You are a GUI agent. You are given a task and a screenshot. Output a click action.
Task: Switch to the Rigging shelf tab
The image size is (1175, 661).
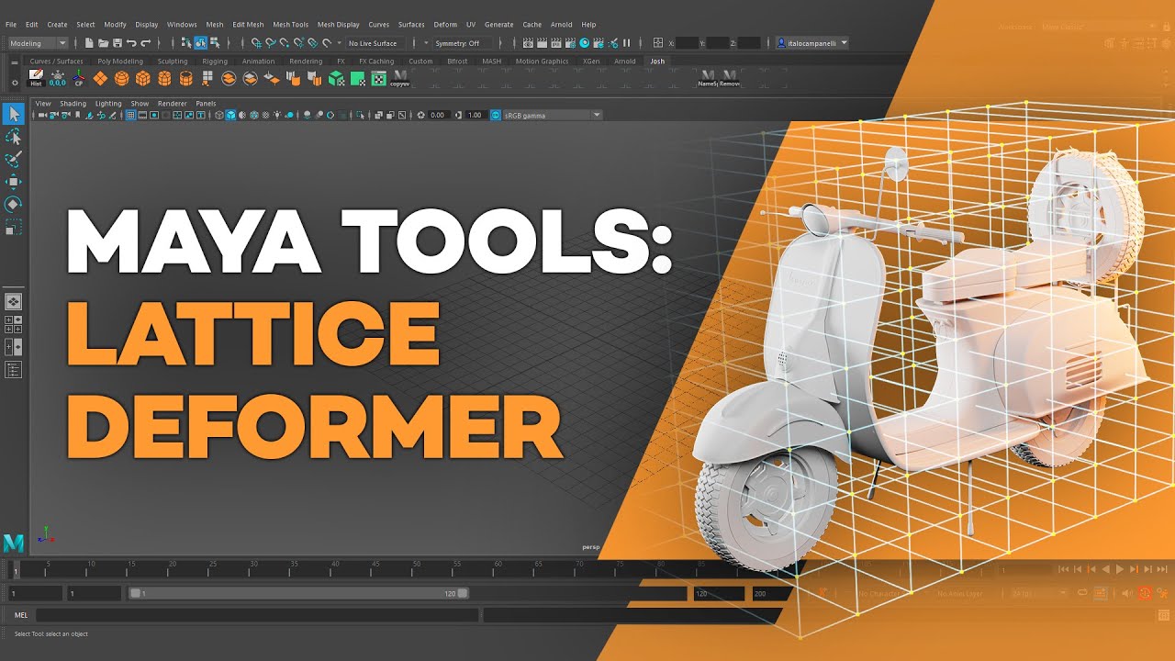215,62
